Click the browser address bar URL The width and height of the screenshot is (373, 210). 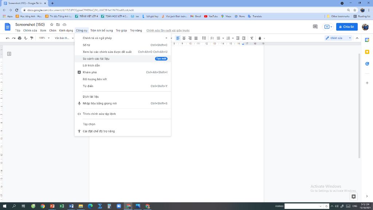click(x=81, y=10)
